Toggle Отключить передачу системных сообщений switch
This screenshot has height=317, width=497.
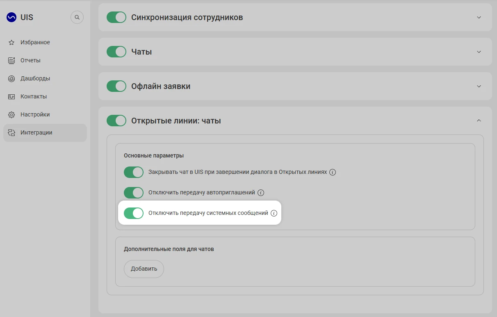[134, 213]
